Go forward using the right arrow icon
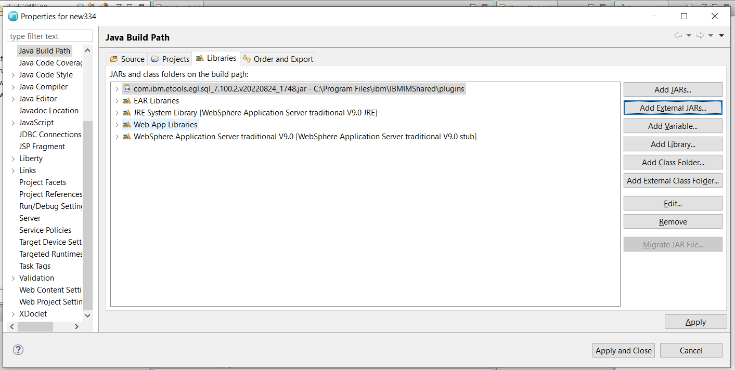The height and width of the screenshot is (370, 735). pyautogui.click(x=700, y=35)
